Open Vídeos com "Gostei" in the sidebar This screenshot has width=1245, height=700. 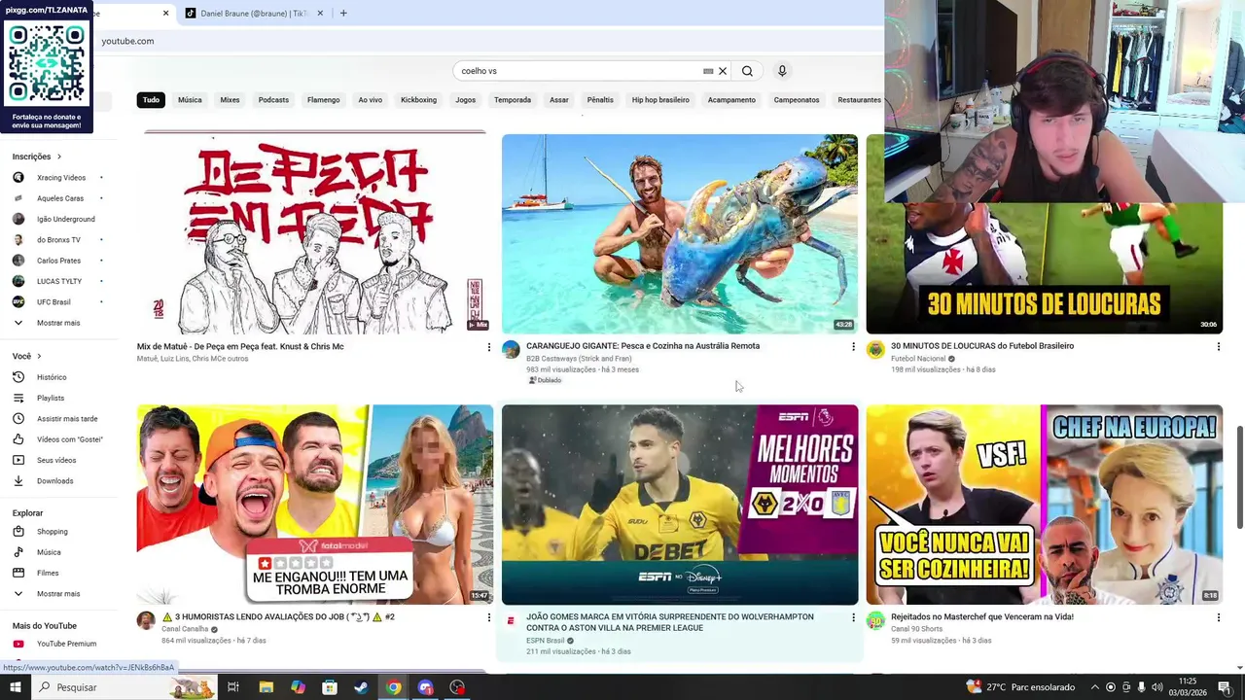point(70,439)
